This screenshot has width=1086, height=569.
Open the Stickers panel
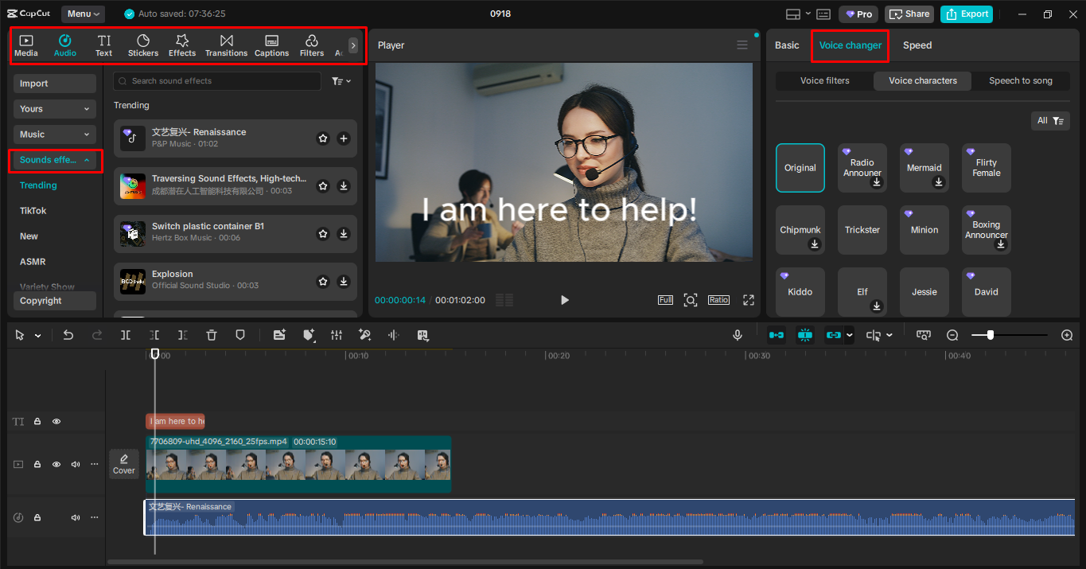click(143, 45)
